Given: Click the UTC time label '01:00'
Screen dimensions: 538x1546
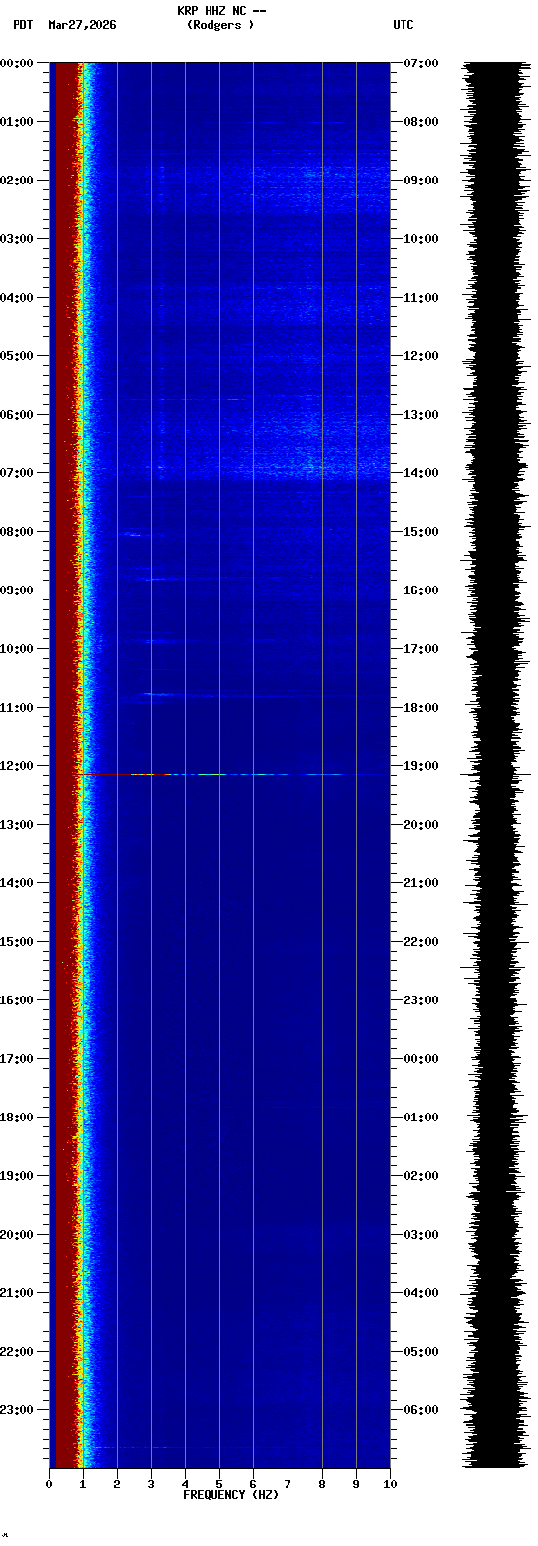Looking at the screenshot, I should click(x=421, y=1118).
